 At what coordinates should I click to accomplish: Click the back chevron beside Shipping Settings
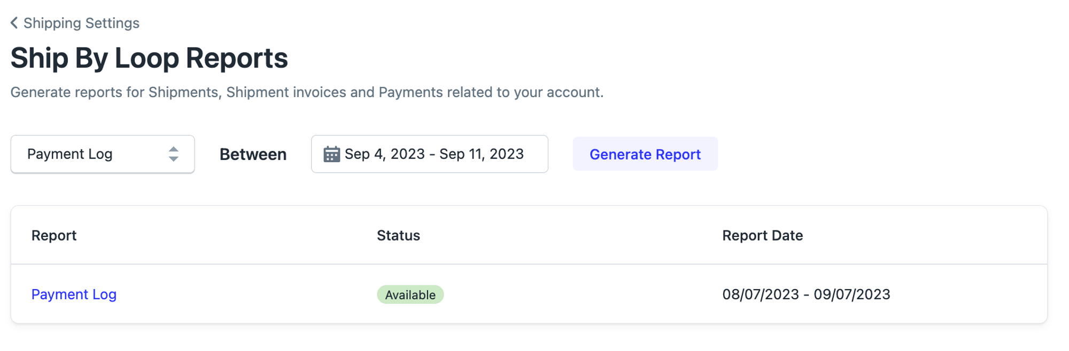(x=14, y=23)
